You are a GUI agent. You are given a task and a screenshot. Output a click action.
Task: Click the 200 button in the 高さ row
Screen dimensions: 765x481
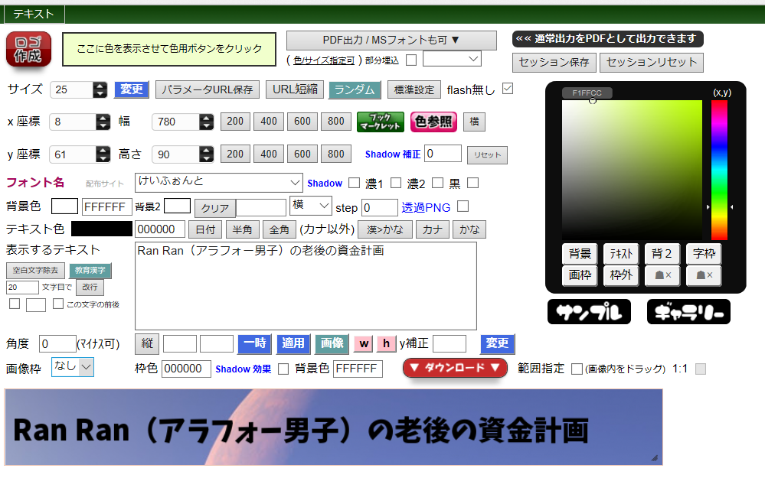[235, 154]
